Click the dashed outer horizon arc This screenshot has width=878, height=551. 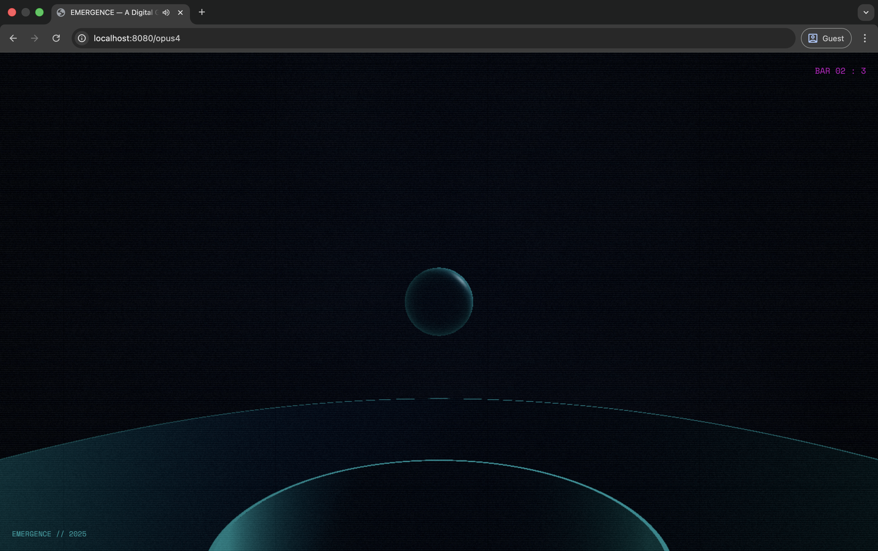pyautogui.click(x=439, y=399)
